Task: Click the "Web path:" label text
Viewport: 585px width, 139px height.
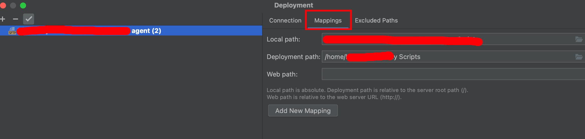Action: (x=282, y=74)
